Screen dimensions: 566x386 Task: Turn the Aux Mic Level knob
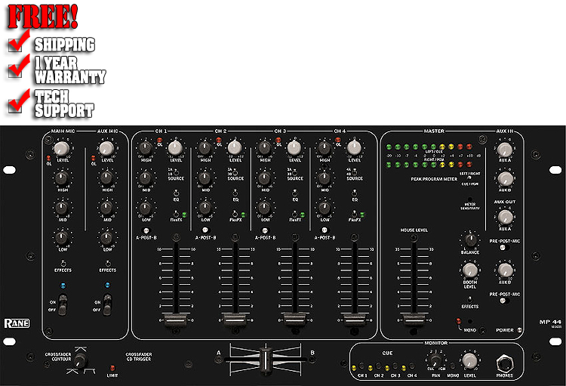click(106, 149)
